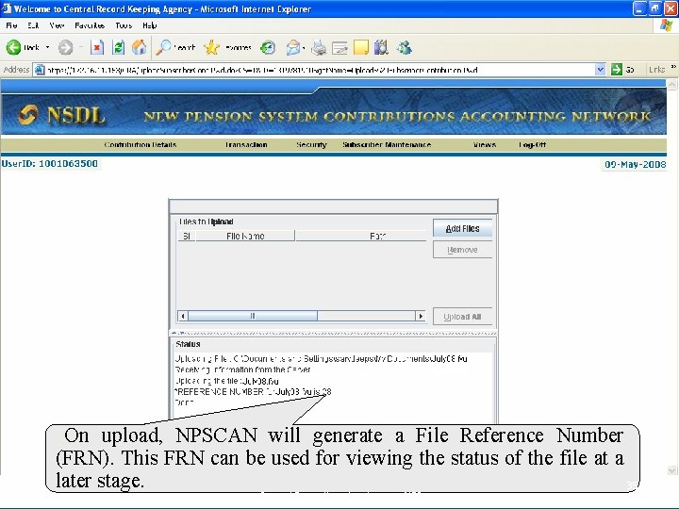Click the 'Done' status line
The height and width of the screenshot is (509, 679).
[184, 402]
